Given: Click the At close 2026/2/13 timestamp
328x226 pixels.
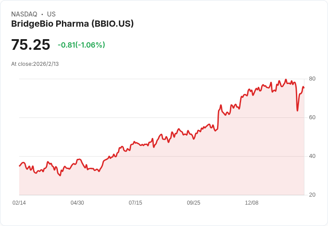Looking at the screenshot, I should (x=35, y=64).
